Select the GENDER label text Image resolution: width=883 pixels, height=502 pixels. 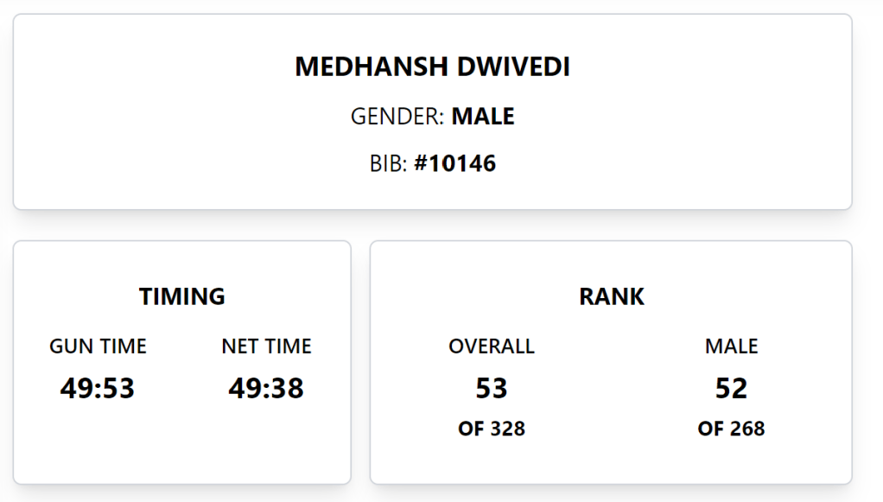tap(397, 117)
